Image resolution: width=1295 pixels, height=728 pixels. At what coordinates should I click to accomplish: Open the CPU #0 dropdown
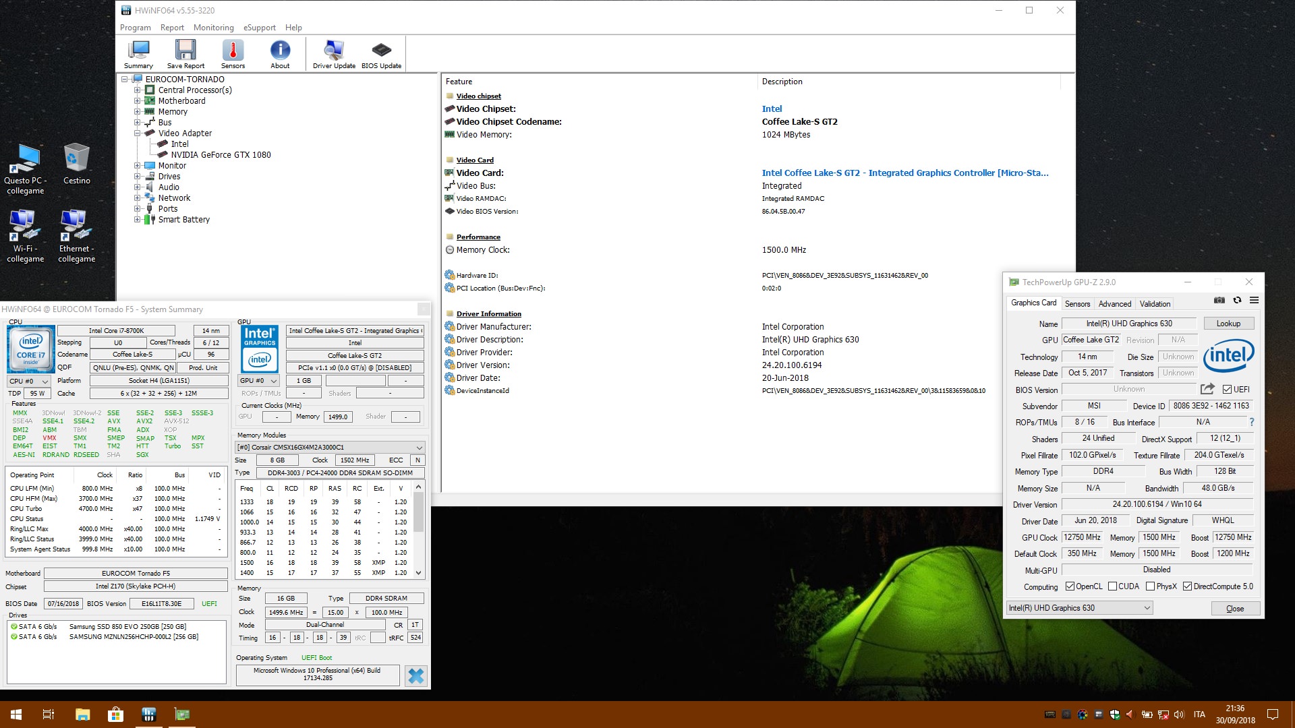point(28,381)
